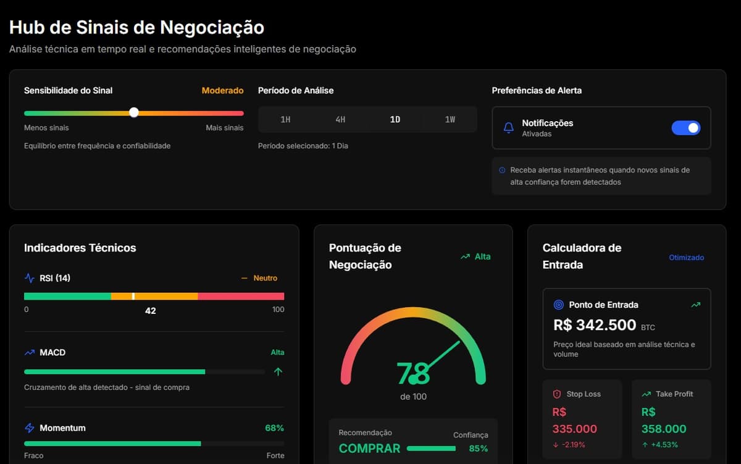Click the RSI gauge bar marker
This screenshot has height=464, width=741.
pyautogui.click(x=133, y=296)
